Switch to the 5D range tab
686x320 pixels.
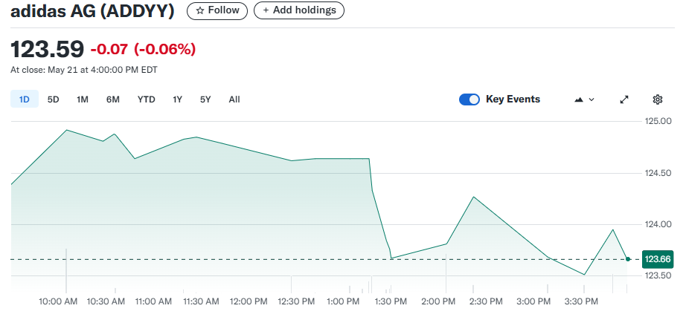click(x=53, y=99)
